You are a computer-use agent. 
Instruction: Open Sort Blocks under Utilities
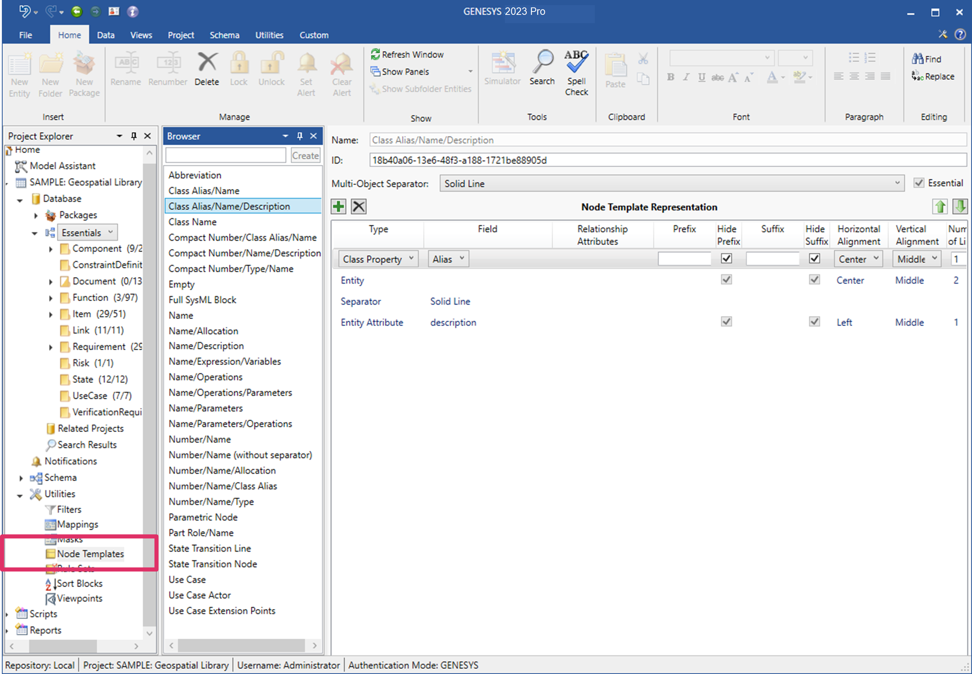[79, 583]
